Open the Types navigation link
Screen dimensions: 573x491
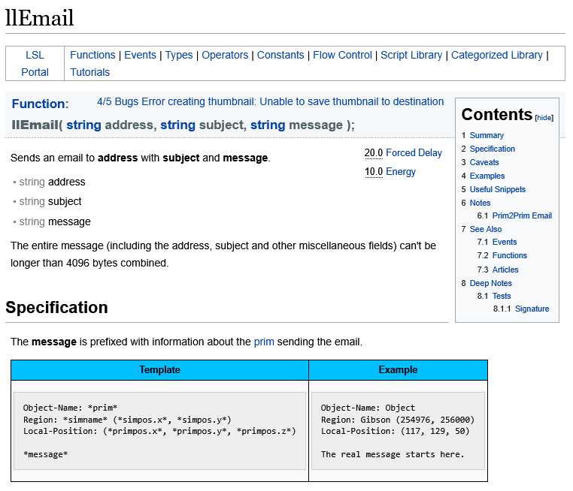point(179,55)
